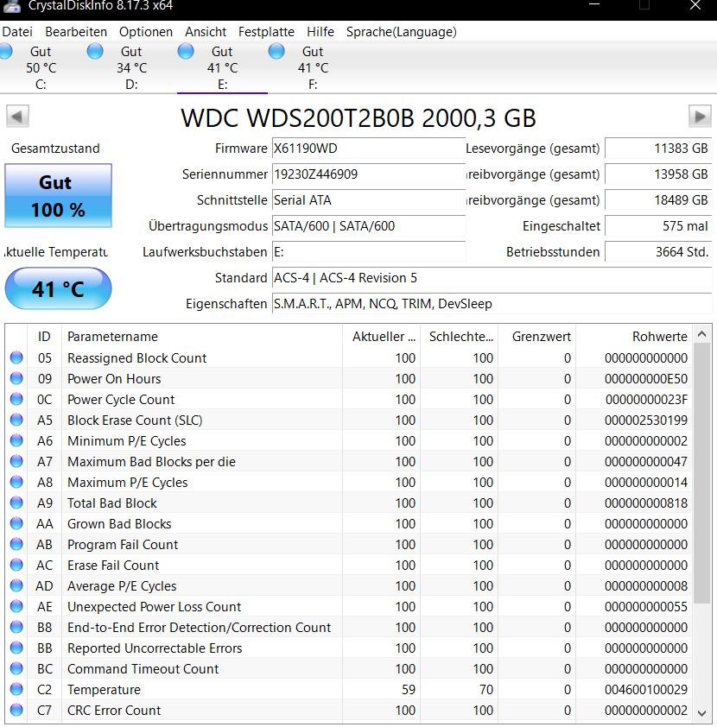Click the Betriebsstunden value 3664 Std.
Image resolution: width=717 pixels, height=727 pixels.
[658, 252]
